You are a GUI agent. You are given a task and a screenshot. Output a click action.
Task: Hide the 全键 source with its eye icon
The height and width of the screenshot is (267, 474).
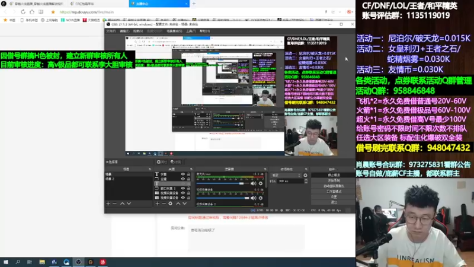[x=183, y=179]
